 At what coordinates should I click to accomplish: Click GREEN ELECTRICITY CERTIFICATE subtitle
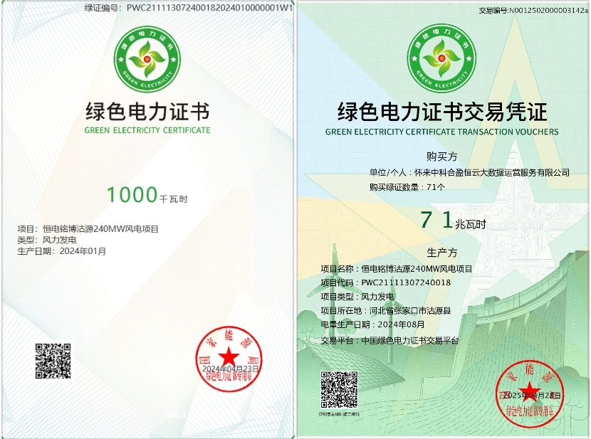coord(147,130)
